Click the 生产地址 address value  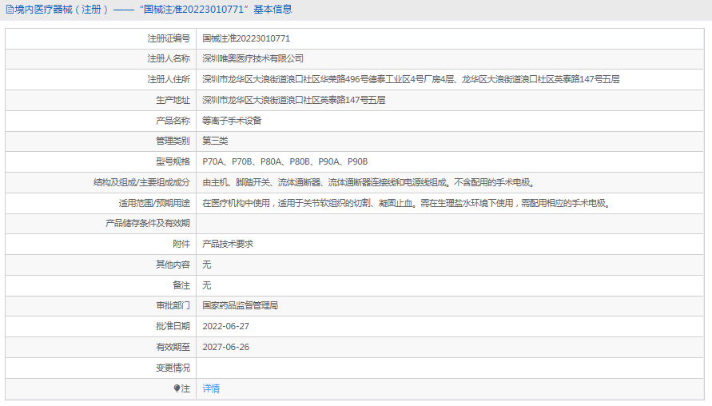click(294, 100)
